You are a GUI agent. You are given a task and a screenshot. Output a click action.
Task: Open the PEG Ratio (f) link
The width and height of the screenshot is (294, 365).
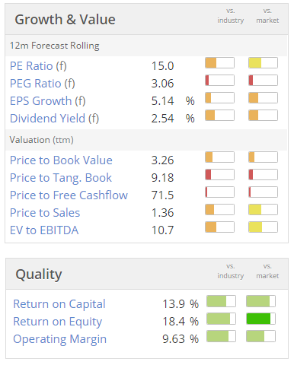click(43, 84)
